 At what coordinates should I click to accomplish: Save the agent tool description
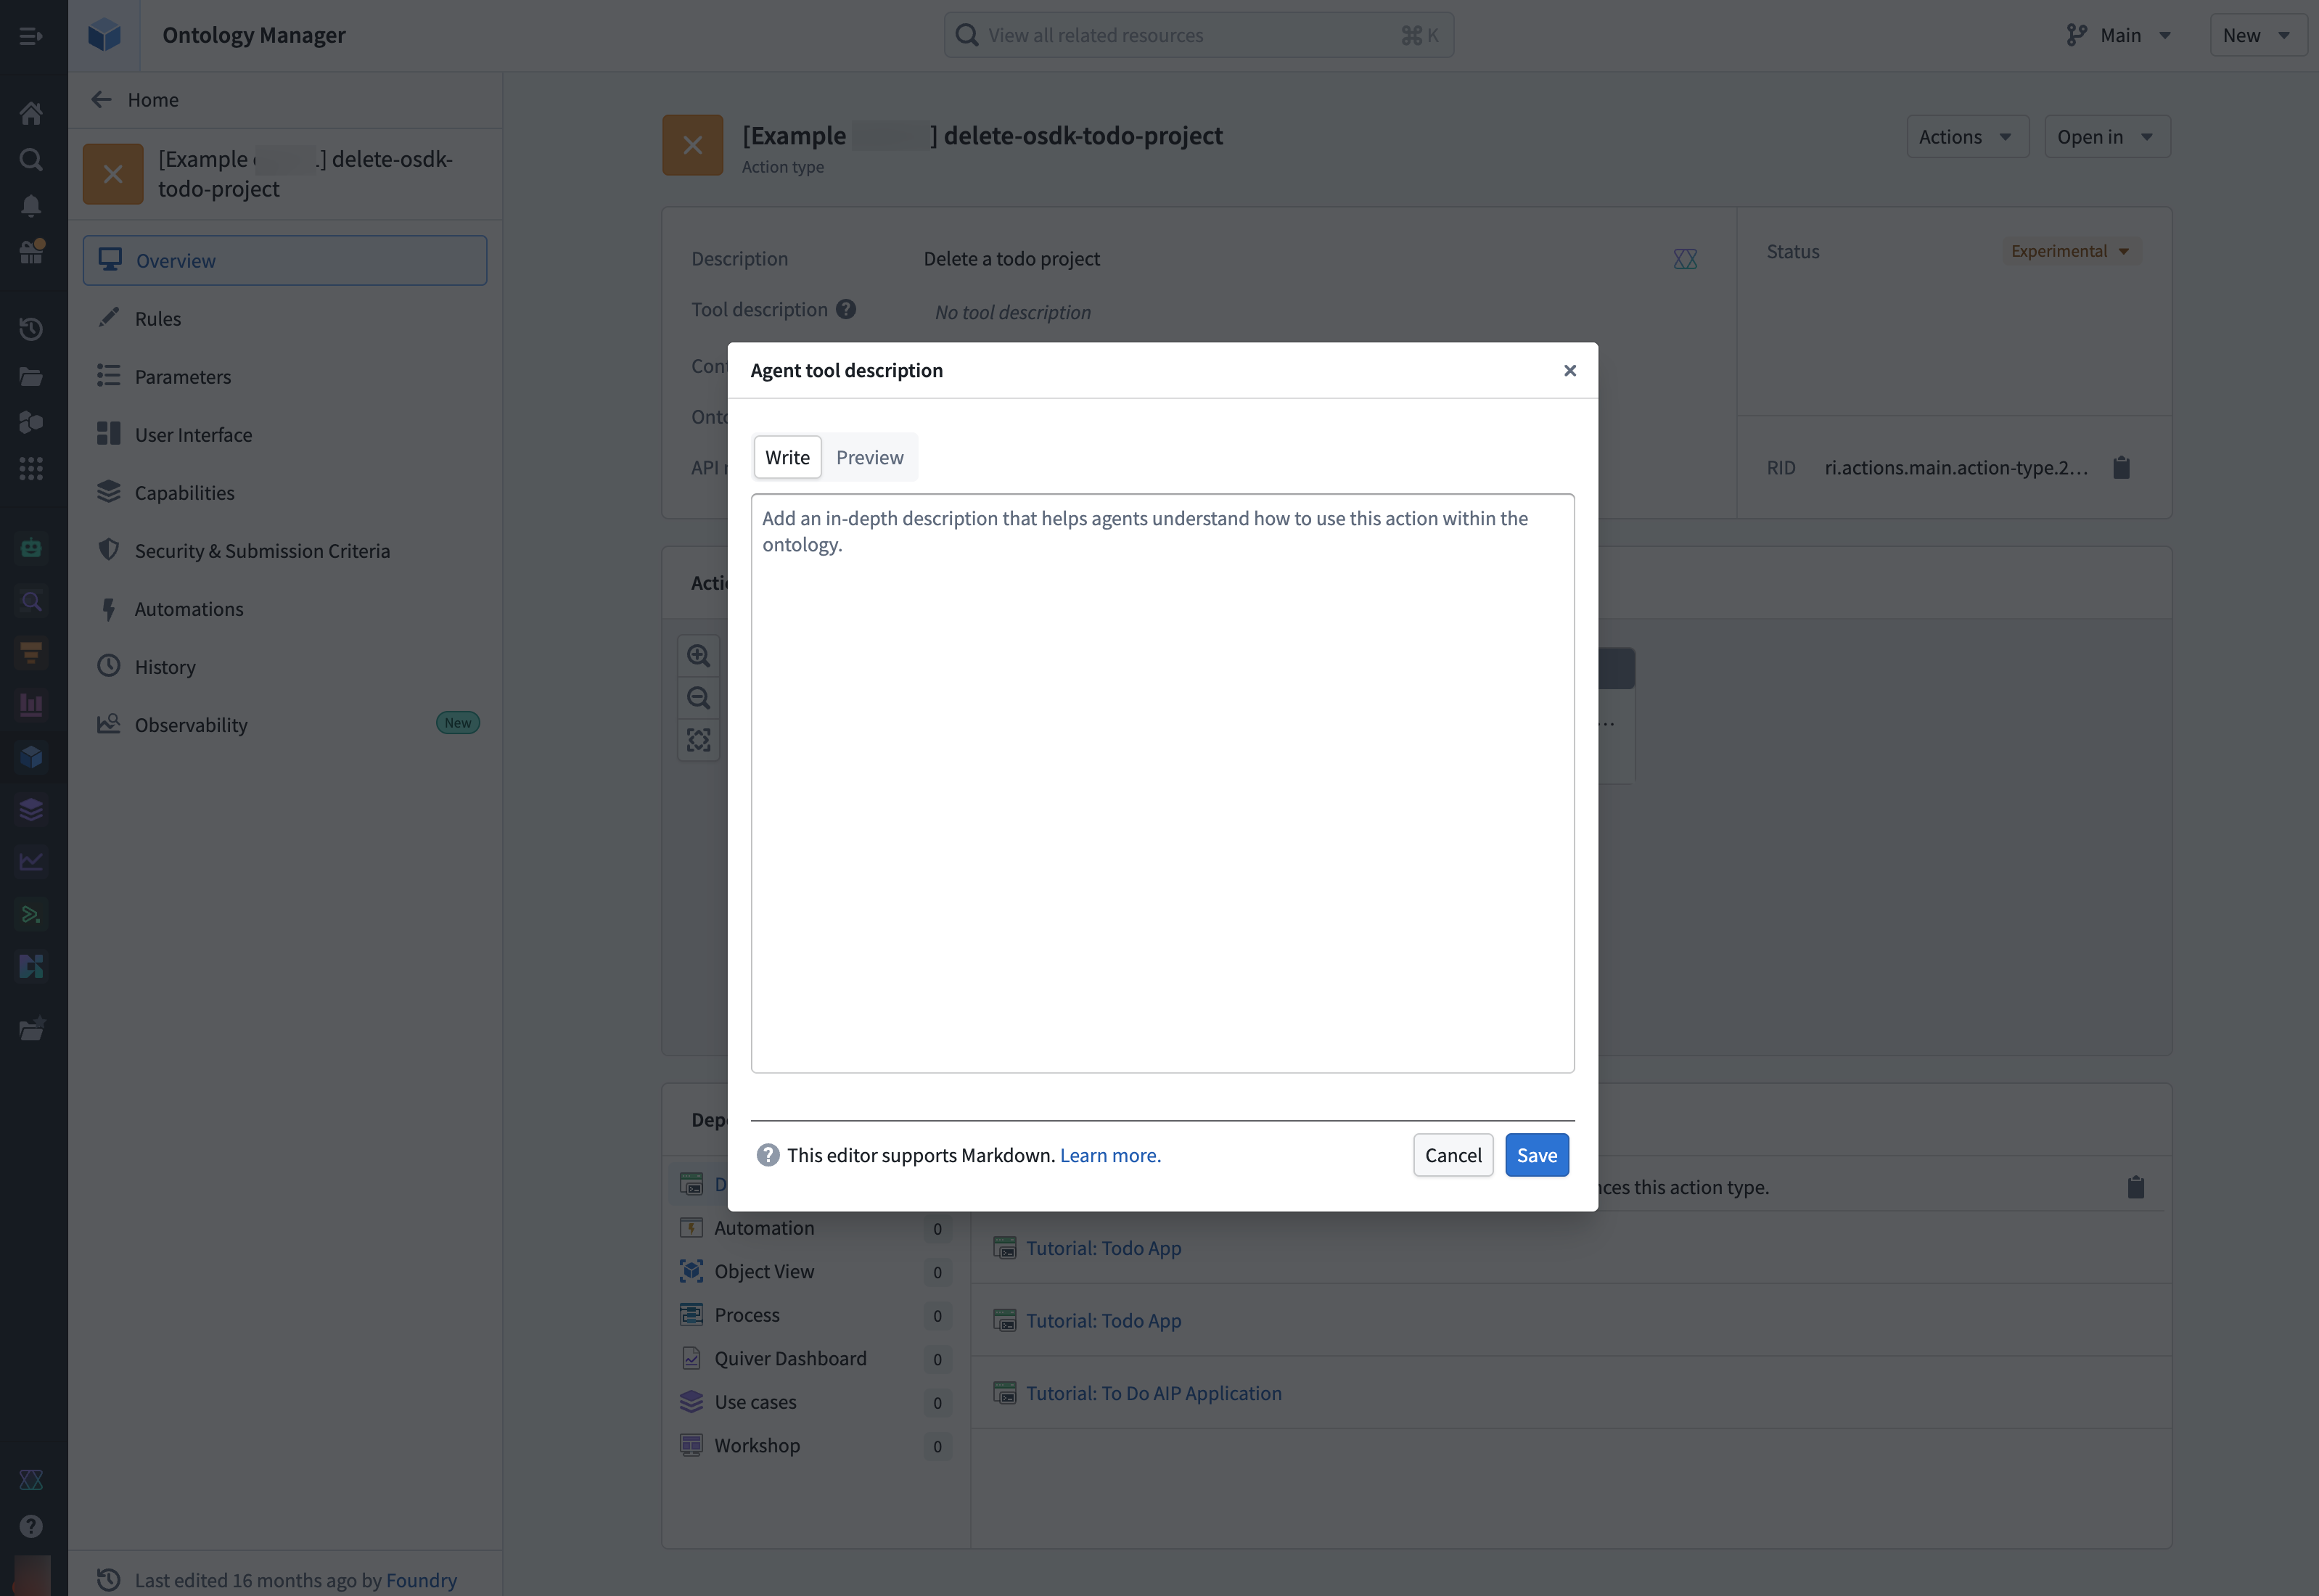[1537, 1155]
